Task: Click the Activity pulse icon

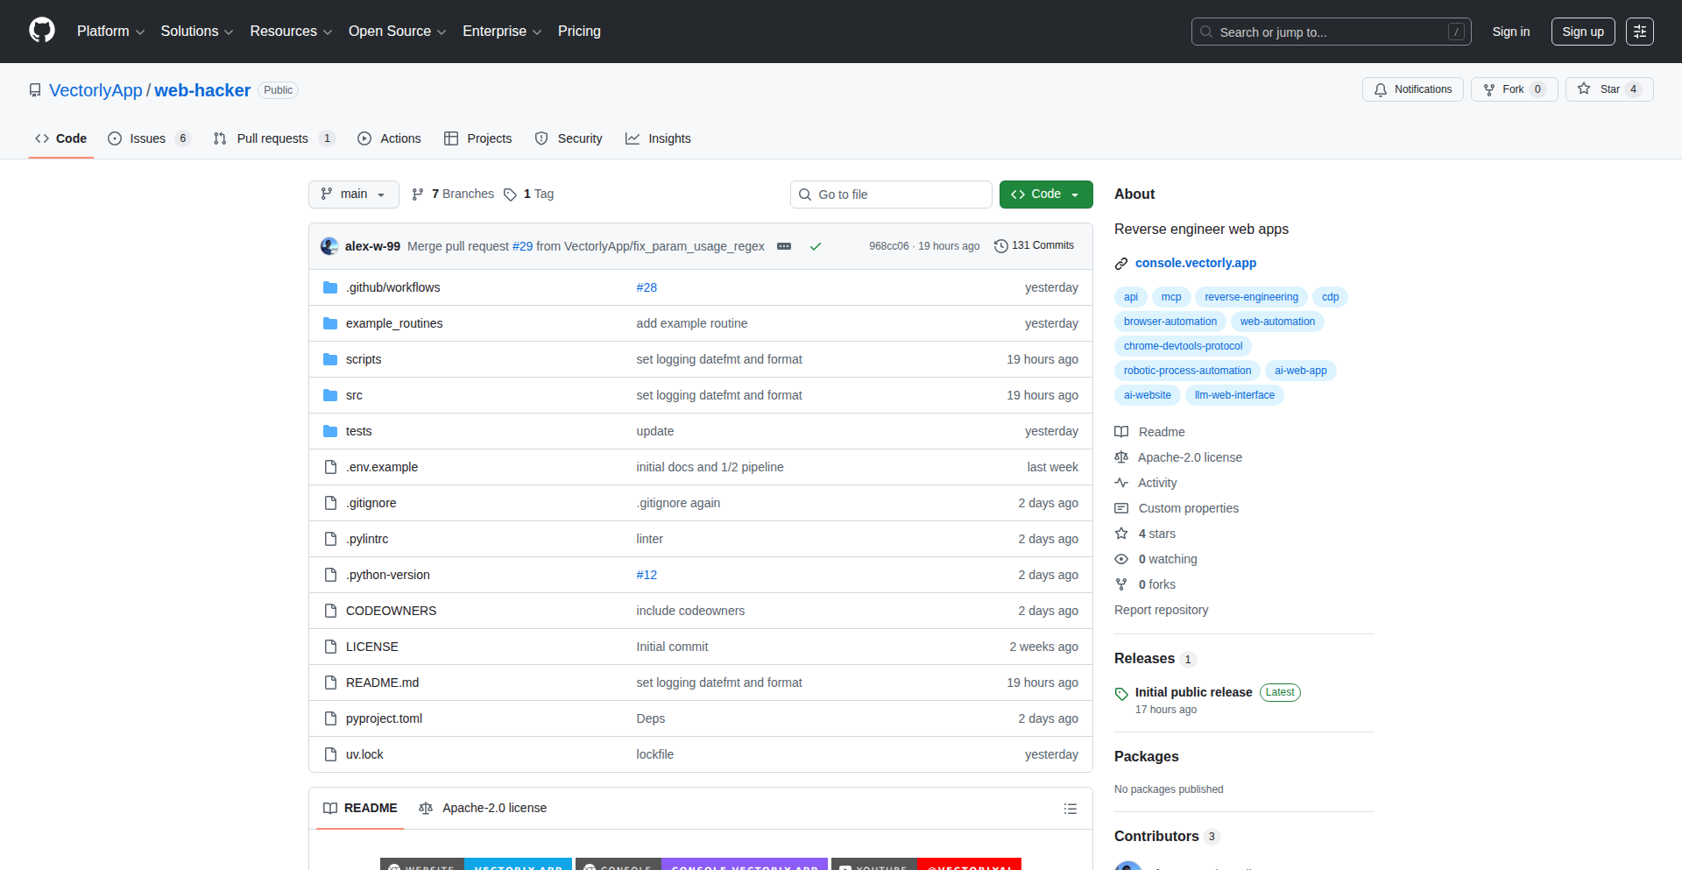Action: [x=1121, y=483]
